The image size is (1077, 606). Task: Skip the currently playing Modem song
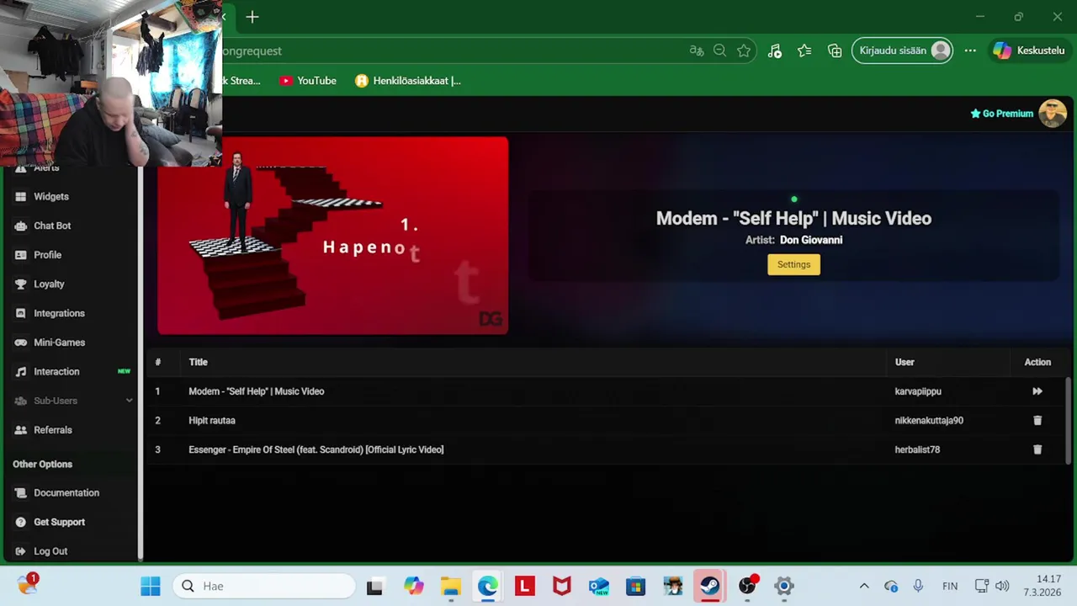coord(1037,391)
